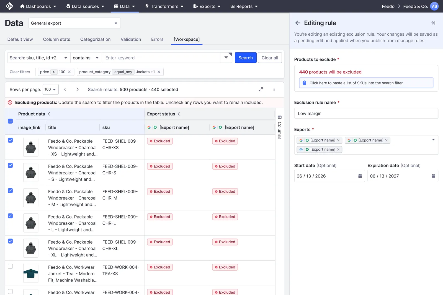Open the Columns side panel
The height and width of the screenshot is (295, 443).
pyautogui.click(x=280, y=127)
